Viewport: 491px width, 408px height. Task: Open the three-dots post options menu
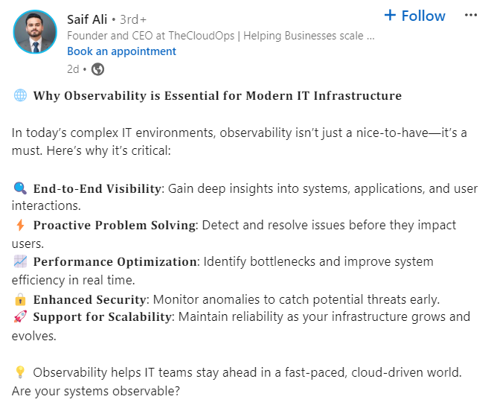tap(470, 16)
